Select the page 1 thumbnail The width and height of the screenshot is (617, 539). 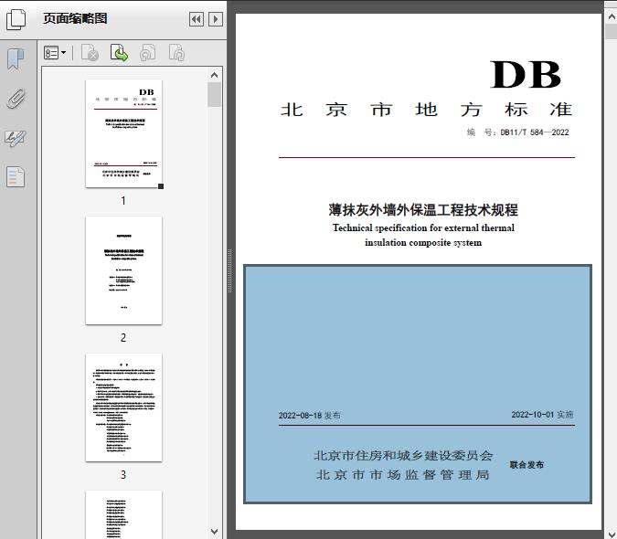(123, 133)
